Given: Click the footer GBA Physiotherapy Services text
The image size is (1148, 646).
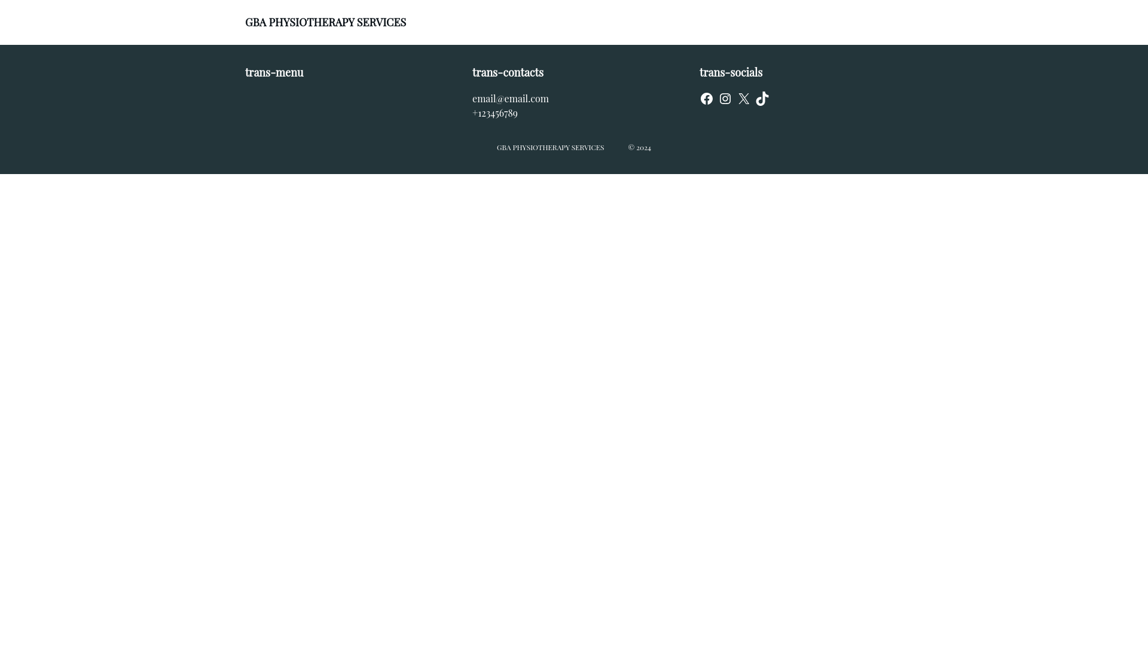Looking at the screenshot, I should [550, 148].
